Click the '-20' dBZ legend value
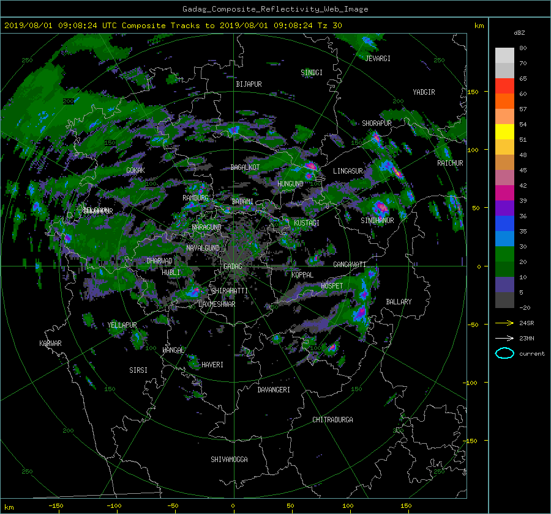 [525, 307]
